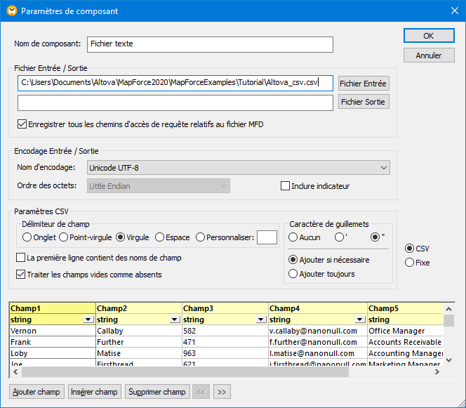The width and height of the screenshot is (466, 408).
Task: Click the move field right '>>' button
Action: tap(221, 392)
